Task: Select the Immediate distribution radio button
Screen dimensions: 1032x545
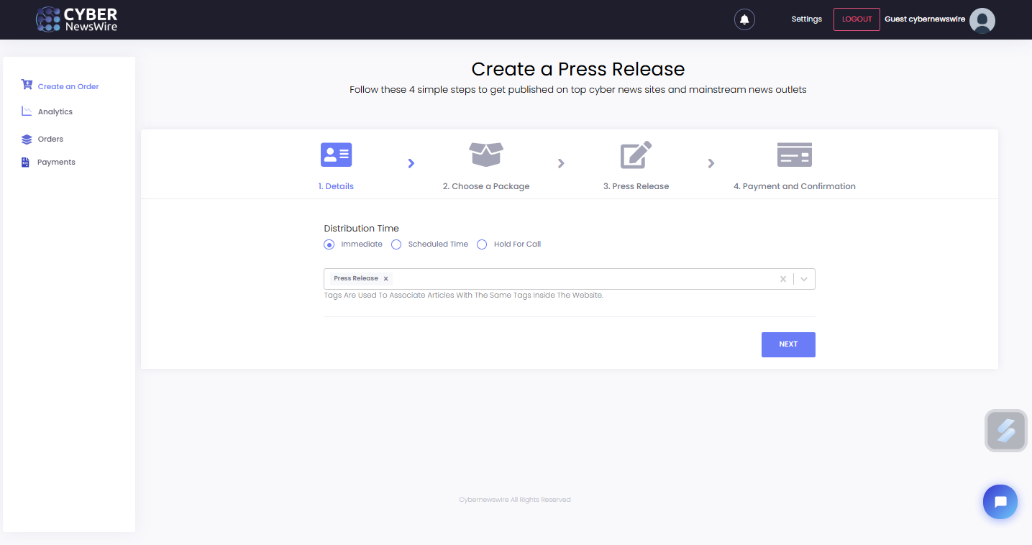Action: (329, 244)
